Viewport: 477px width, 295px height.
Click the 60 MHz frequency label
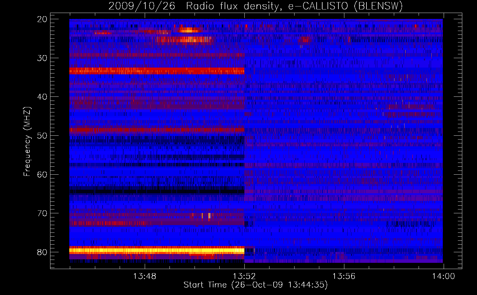[x=42, y=174]
